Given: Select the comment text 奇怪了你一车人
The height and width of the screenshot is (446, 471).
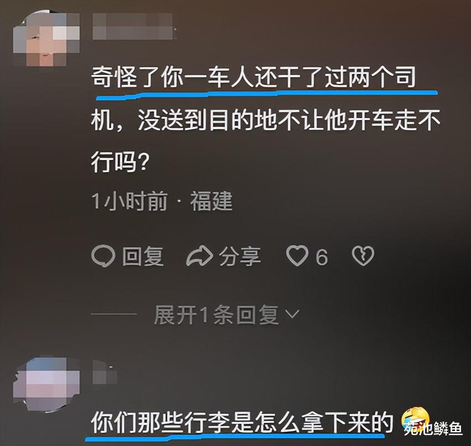Looking at the screenshot, I should (172, 77).
